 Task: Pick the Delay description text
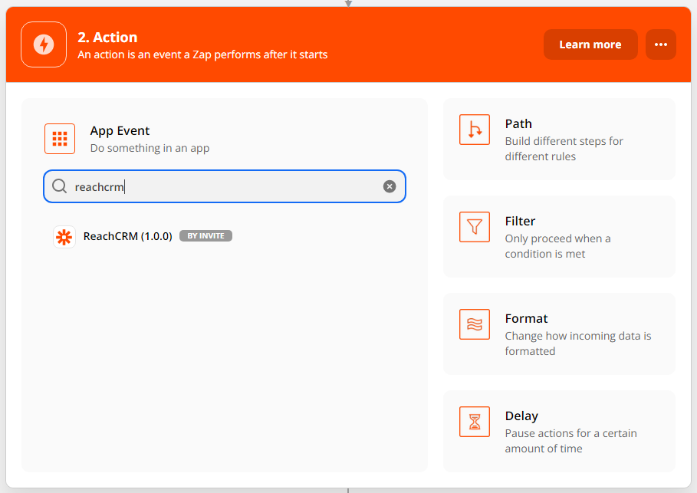(x=570, y=441)
